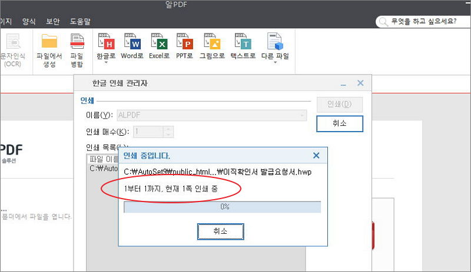
Task: Select the file merge (파일 병합) tool
Action: 77,51
